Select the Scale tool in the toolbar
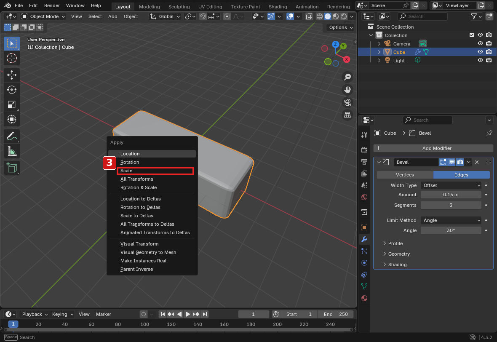 point(12,104)
